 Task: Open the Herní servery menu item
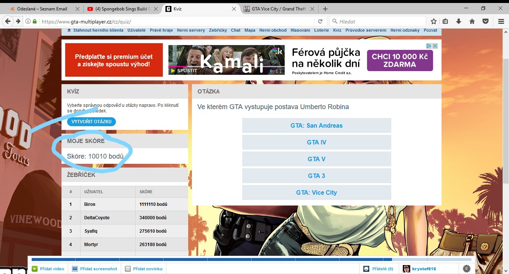click(191, 30)
